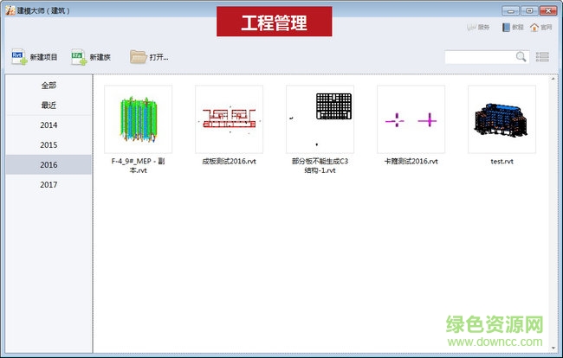The image size is (563, 358).
Task: Click inside the search input field
Action: pos(479,57)
